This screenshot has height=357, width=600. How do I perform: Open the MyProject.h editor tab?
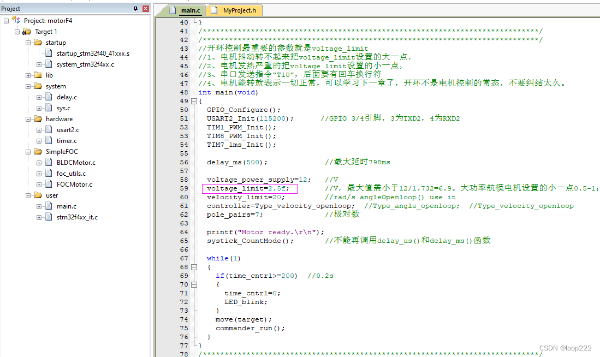[240, 10]
